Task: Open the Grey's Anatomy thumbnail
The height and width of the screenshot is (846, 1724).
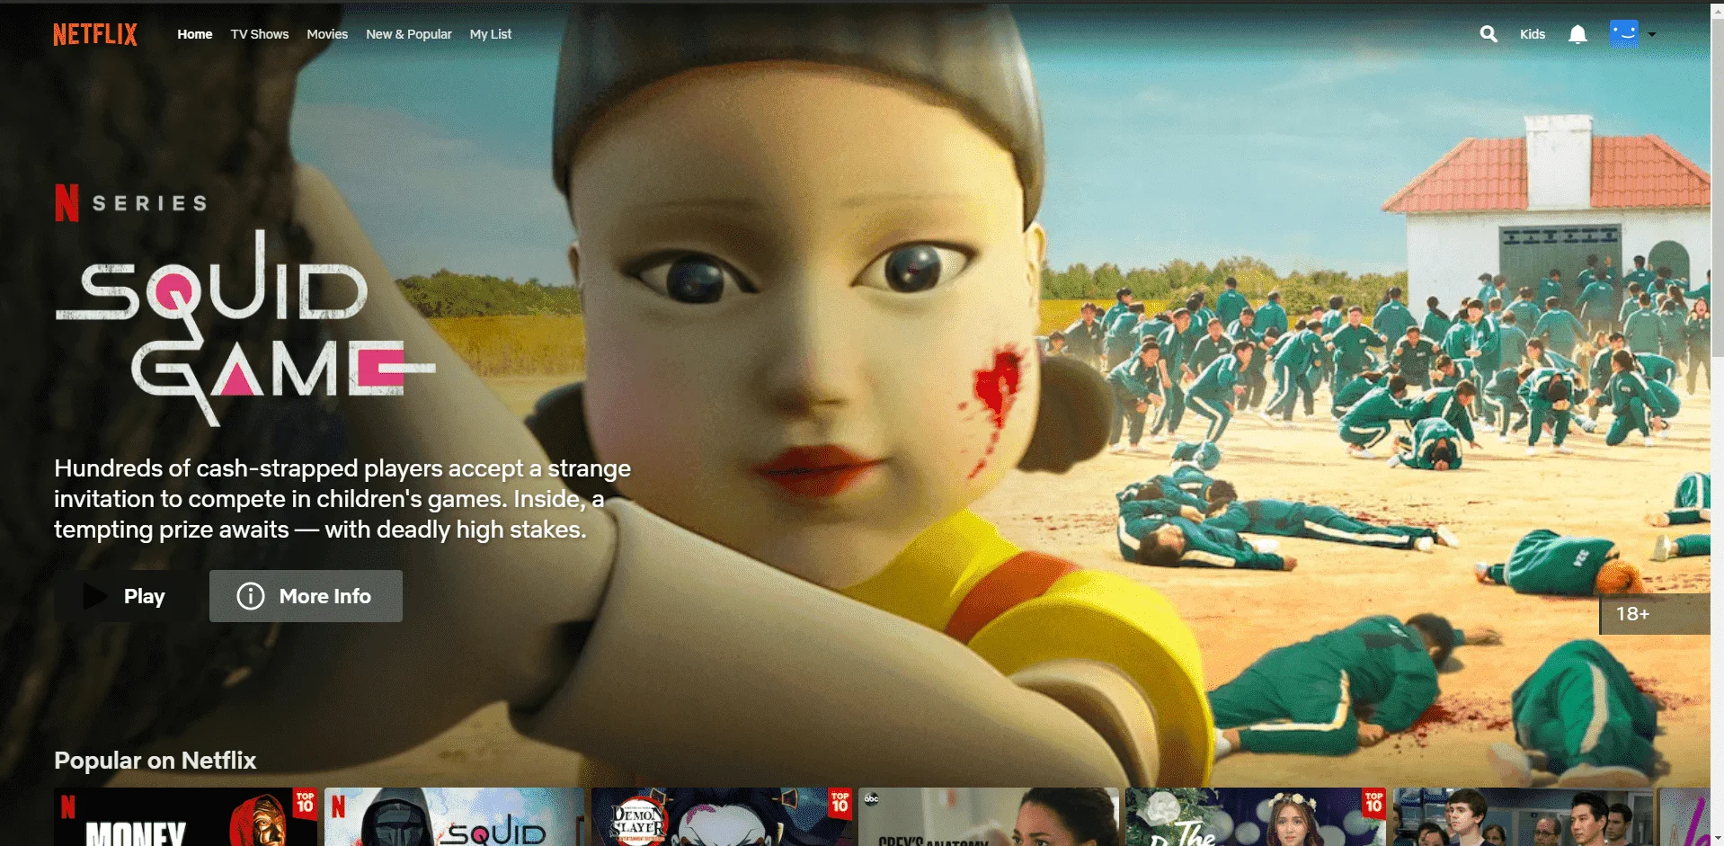Action: (988, 816)
